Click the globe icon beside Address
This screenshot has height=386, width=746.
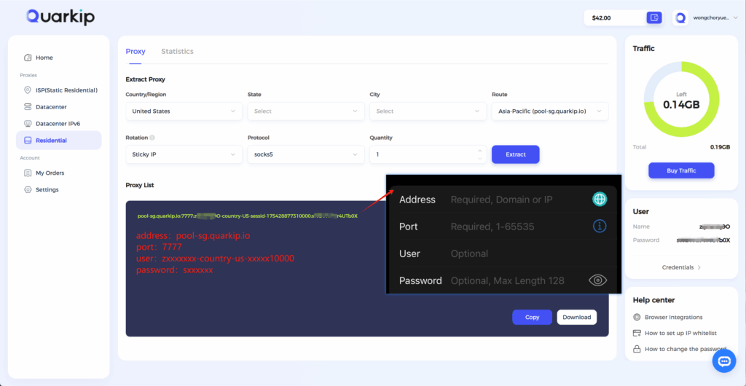click(x=600, y=199)
